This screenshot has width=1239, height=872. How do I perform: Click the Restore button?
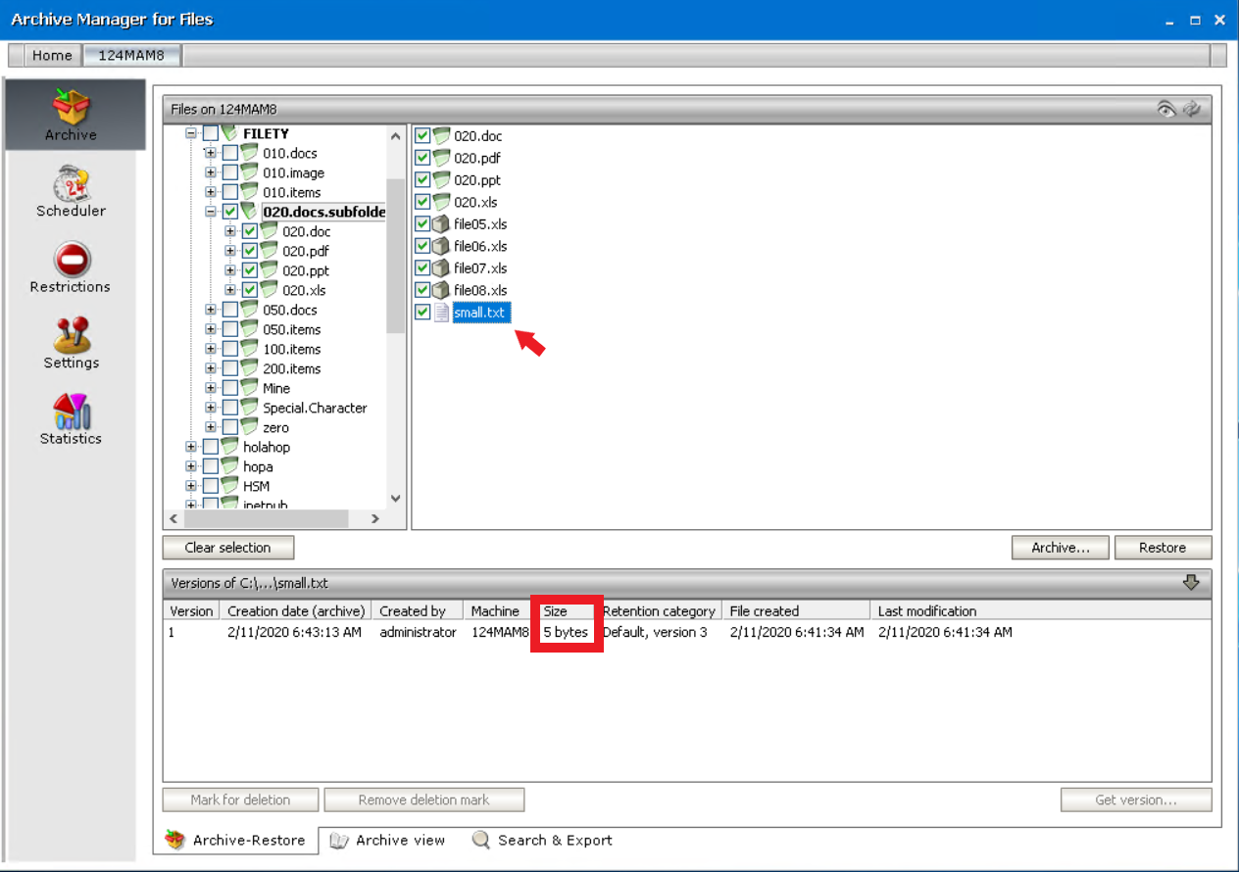click(x=1163, y=547)
